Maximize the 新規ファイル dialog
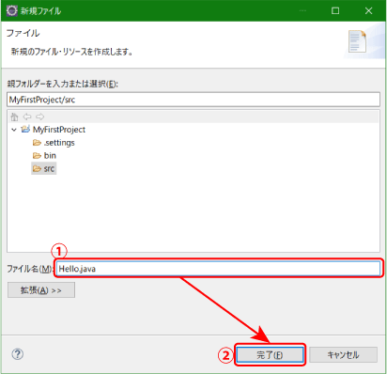This screenshot has height=374, width=387. click(x=335, y=11)
